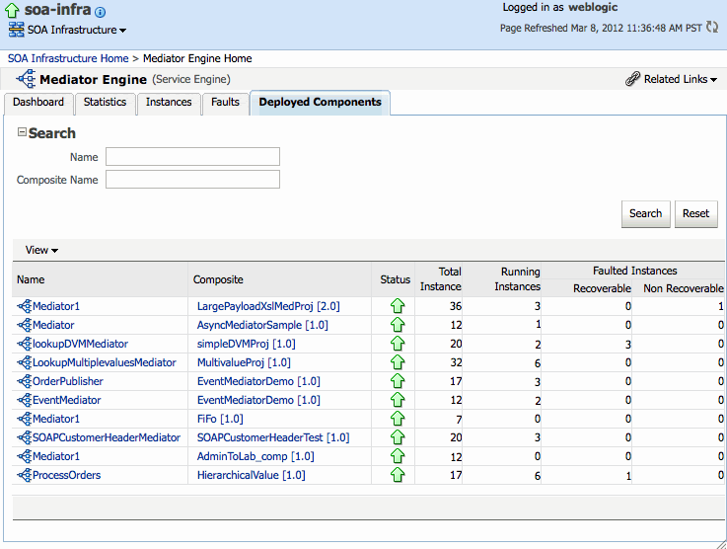
Task: Open the LookupMultiplevaluesMediator component link
Action: 105,362
